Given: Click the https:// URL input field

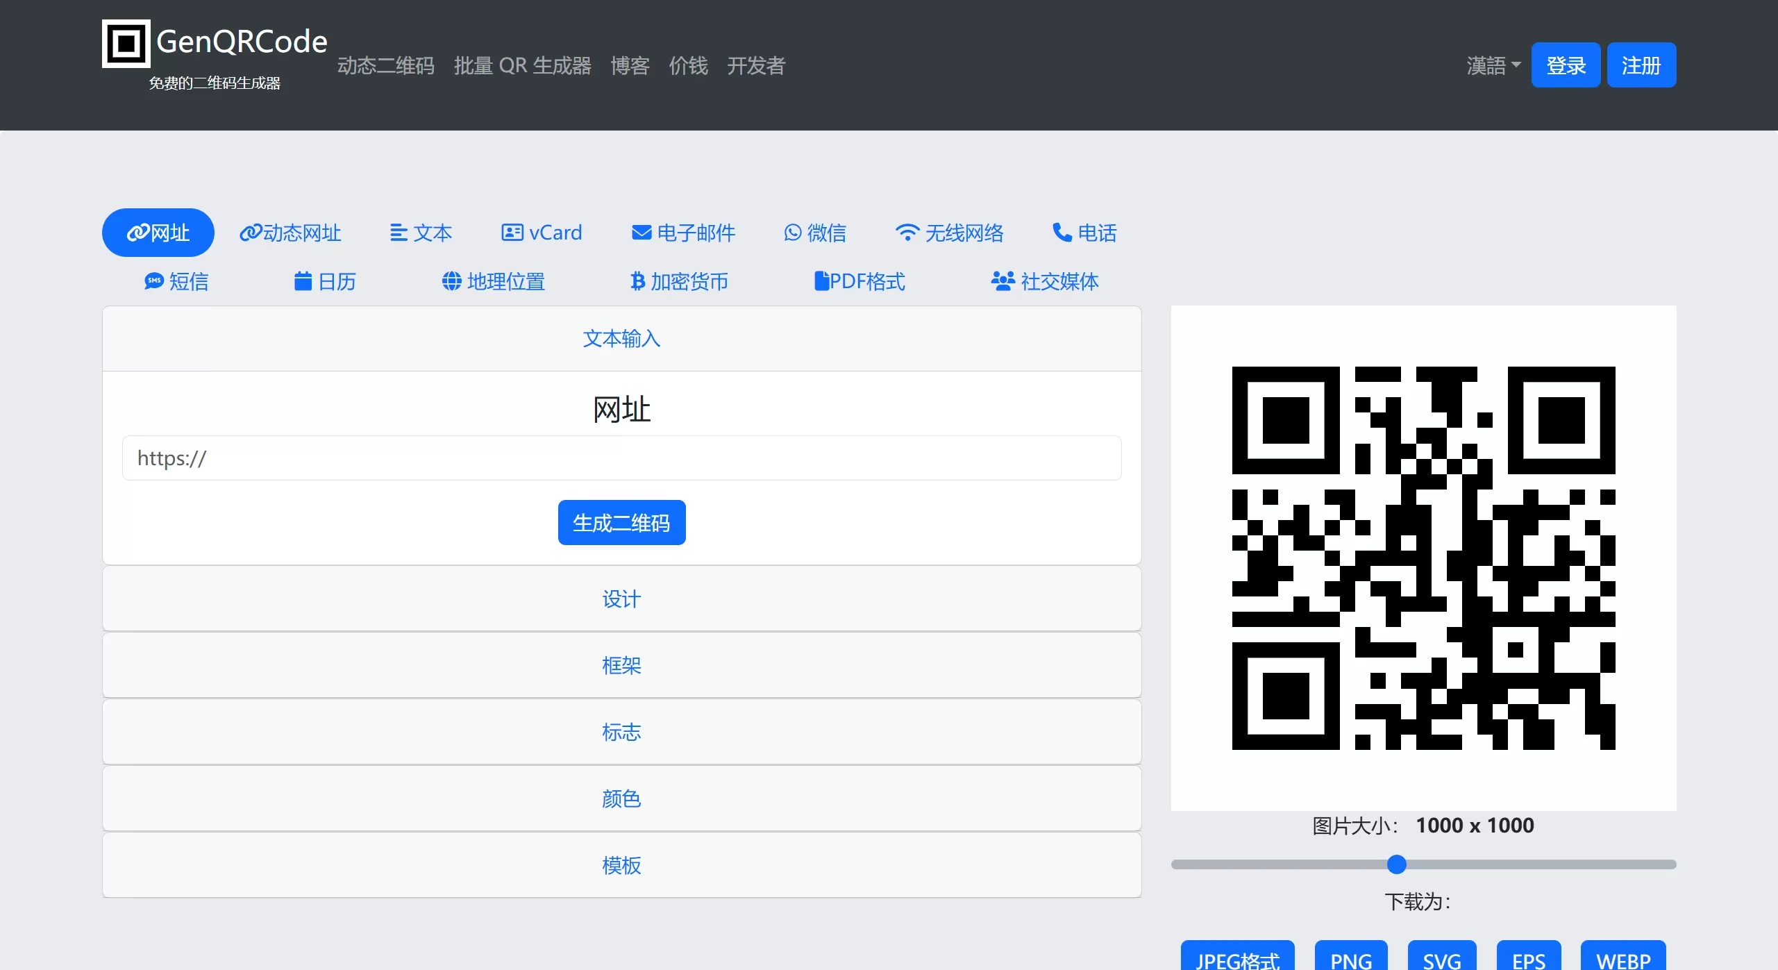Looking at the screenshot, I should (x=621, y=458).
